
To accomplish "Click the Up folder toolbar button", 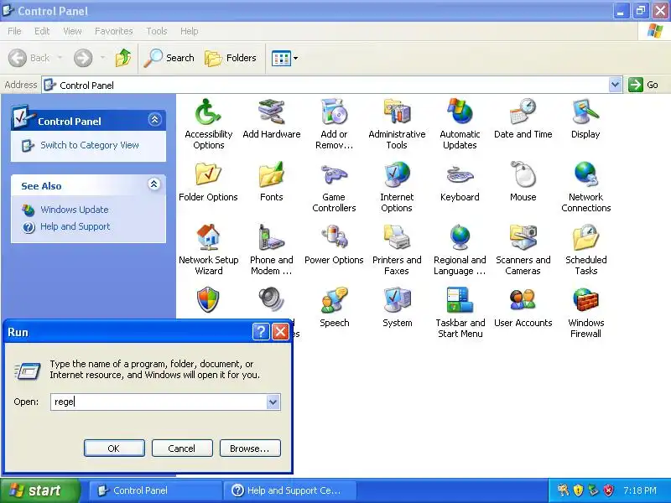I will (123, 58).
